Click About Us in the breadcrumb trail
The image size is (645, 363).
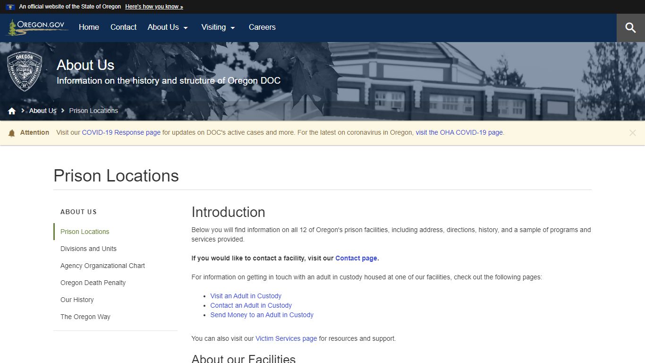click(x=42, y=110)
